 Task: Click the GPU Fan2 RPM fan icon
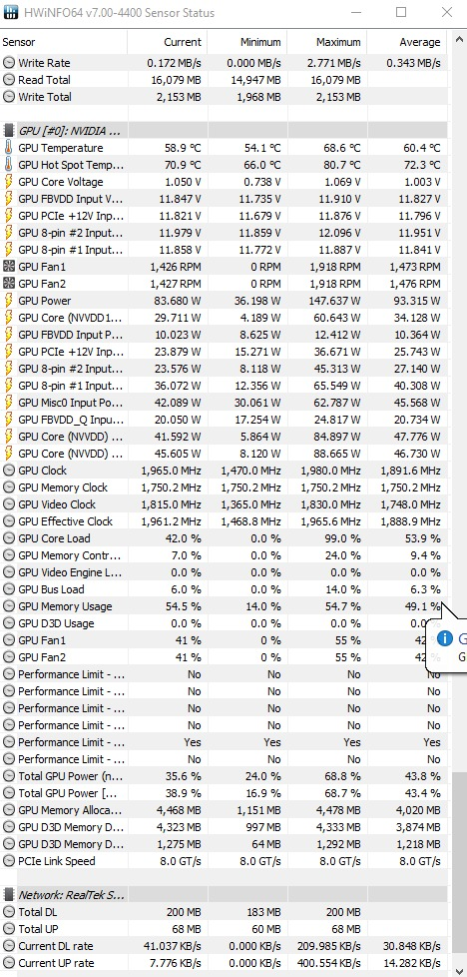click(x=9, y=284)
